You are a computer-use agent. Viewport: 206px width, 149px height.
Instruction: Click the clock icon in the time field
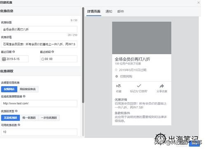click(43, 59)
